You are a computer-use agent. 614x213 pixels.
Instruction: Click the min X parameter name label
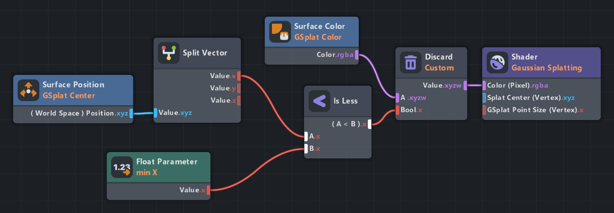tap(147, 172)
